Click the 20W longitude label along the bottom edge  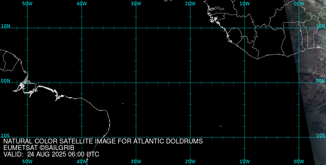point(190,162)
